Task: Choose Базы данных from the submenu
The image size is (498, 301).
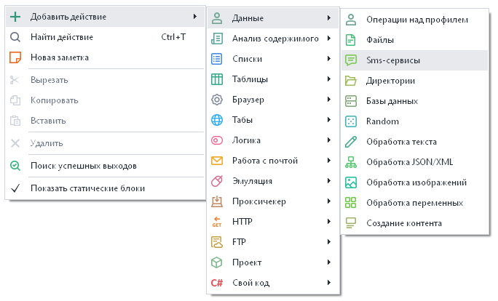Action: click(392, 101)
